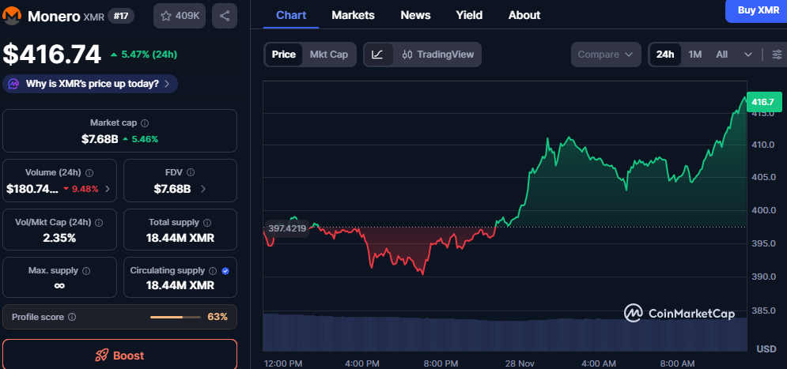The image size is (787, 369).
Task: Click the FDV info icon
Action: click(x=191, y=172)
